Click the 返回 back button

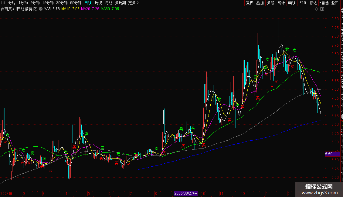coord(335,3)
